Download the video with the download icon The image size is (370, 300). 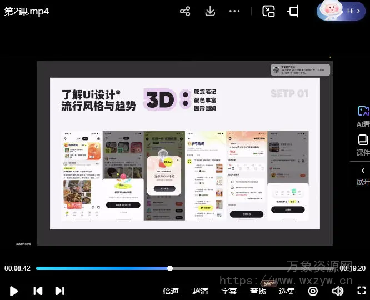pos(210,11)
